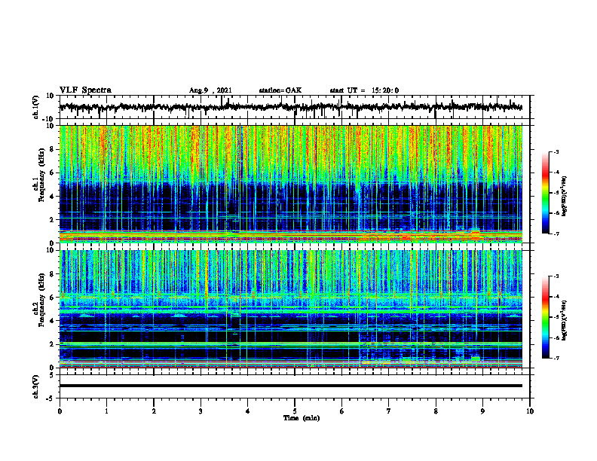Click the ch.2 spectrogram color bar
Image resolution: width=597 pixels, height=461 pixels.
click(545, 317)
